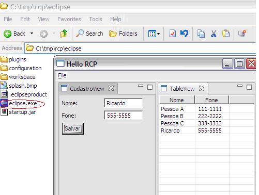Maximize the TableView panel
259x195 pixels.
coord(249,87)
